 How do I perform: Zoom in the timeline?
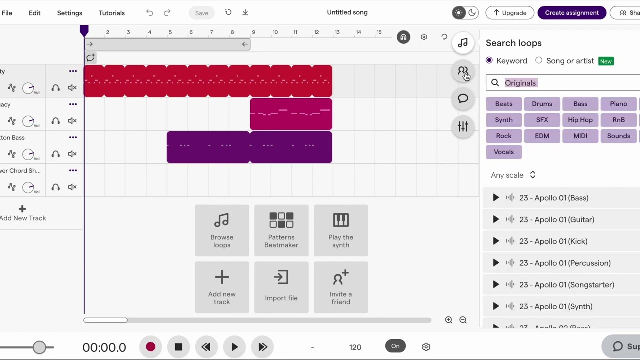[449, 320]
